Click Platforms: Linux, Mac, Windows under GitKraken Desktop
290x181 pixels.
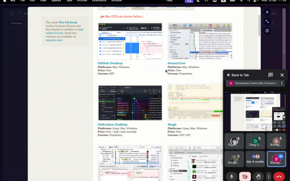pyautogui.click(x=117, y=129)
